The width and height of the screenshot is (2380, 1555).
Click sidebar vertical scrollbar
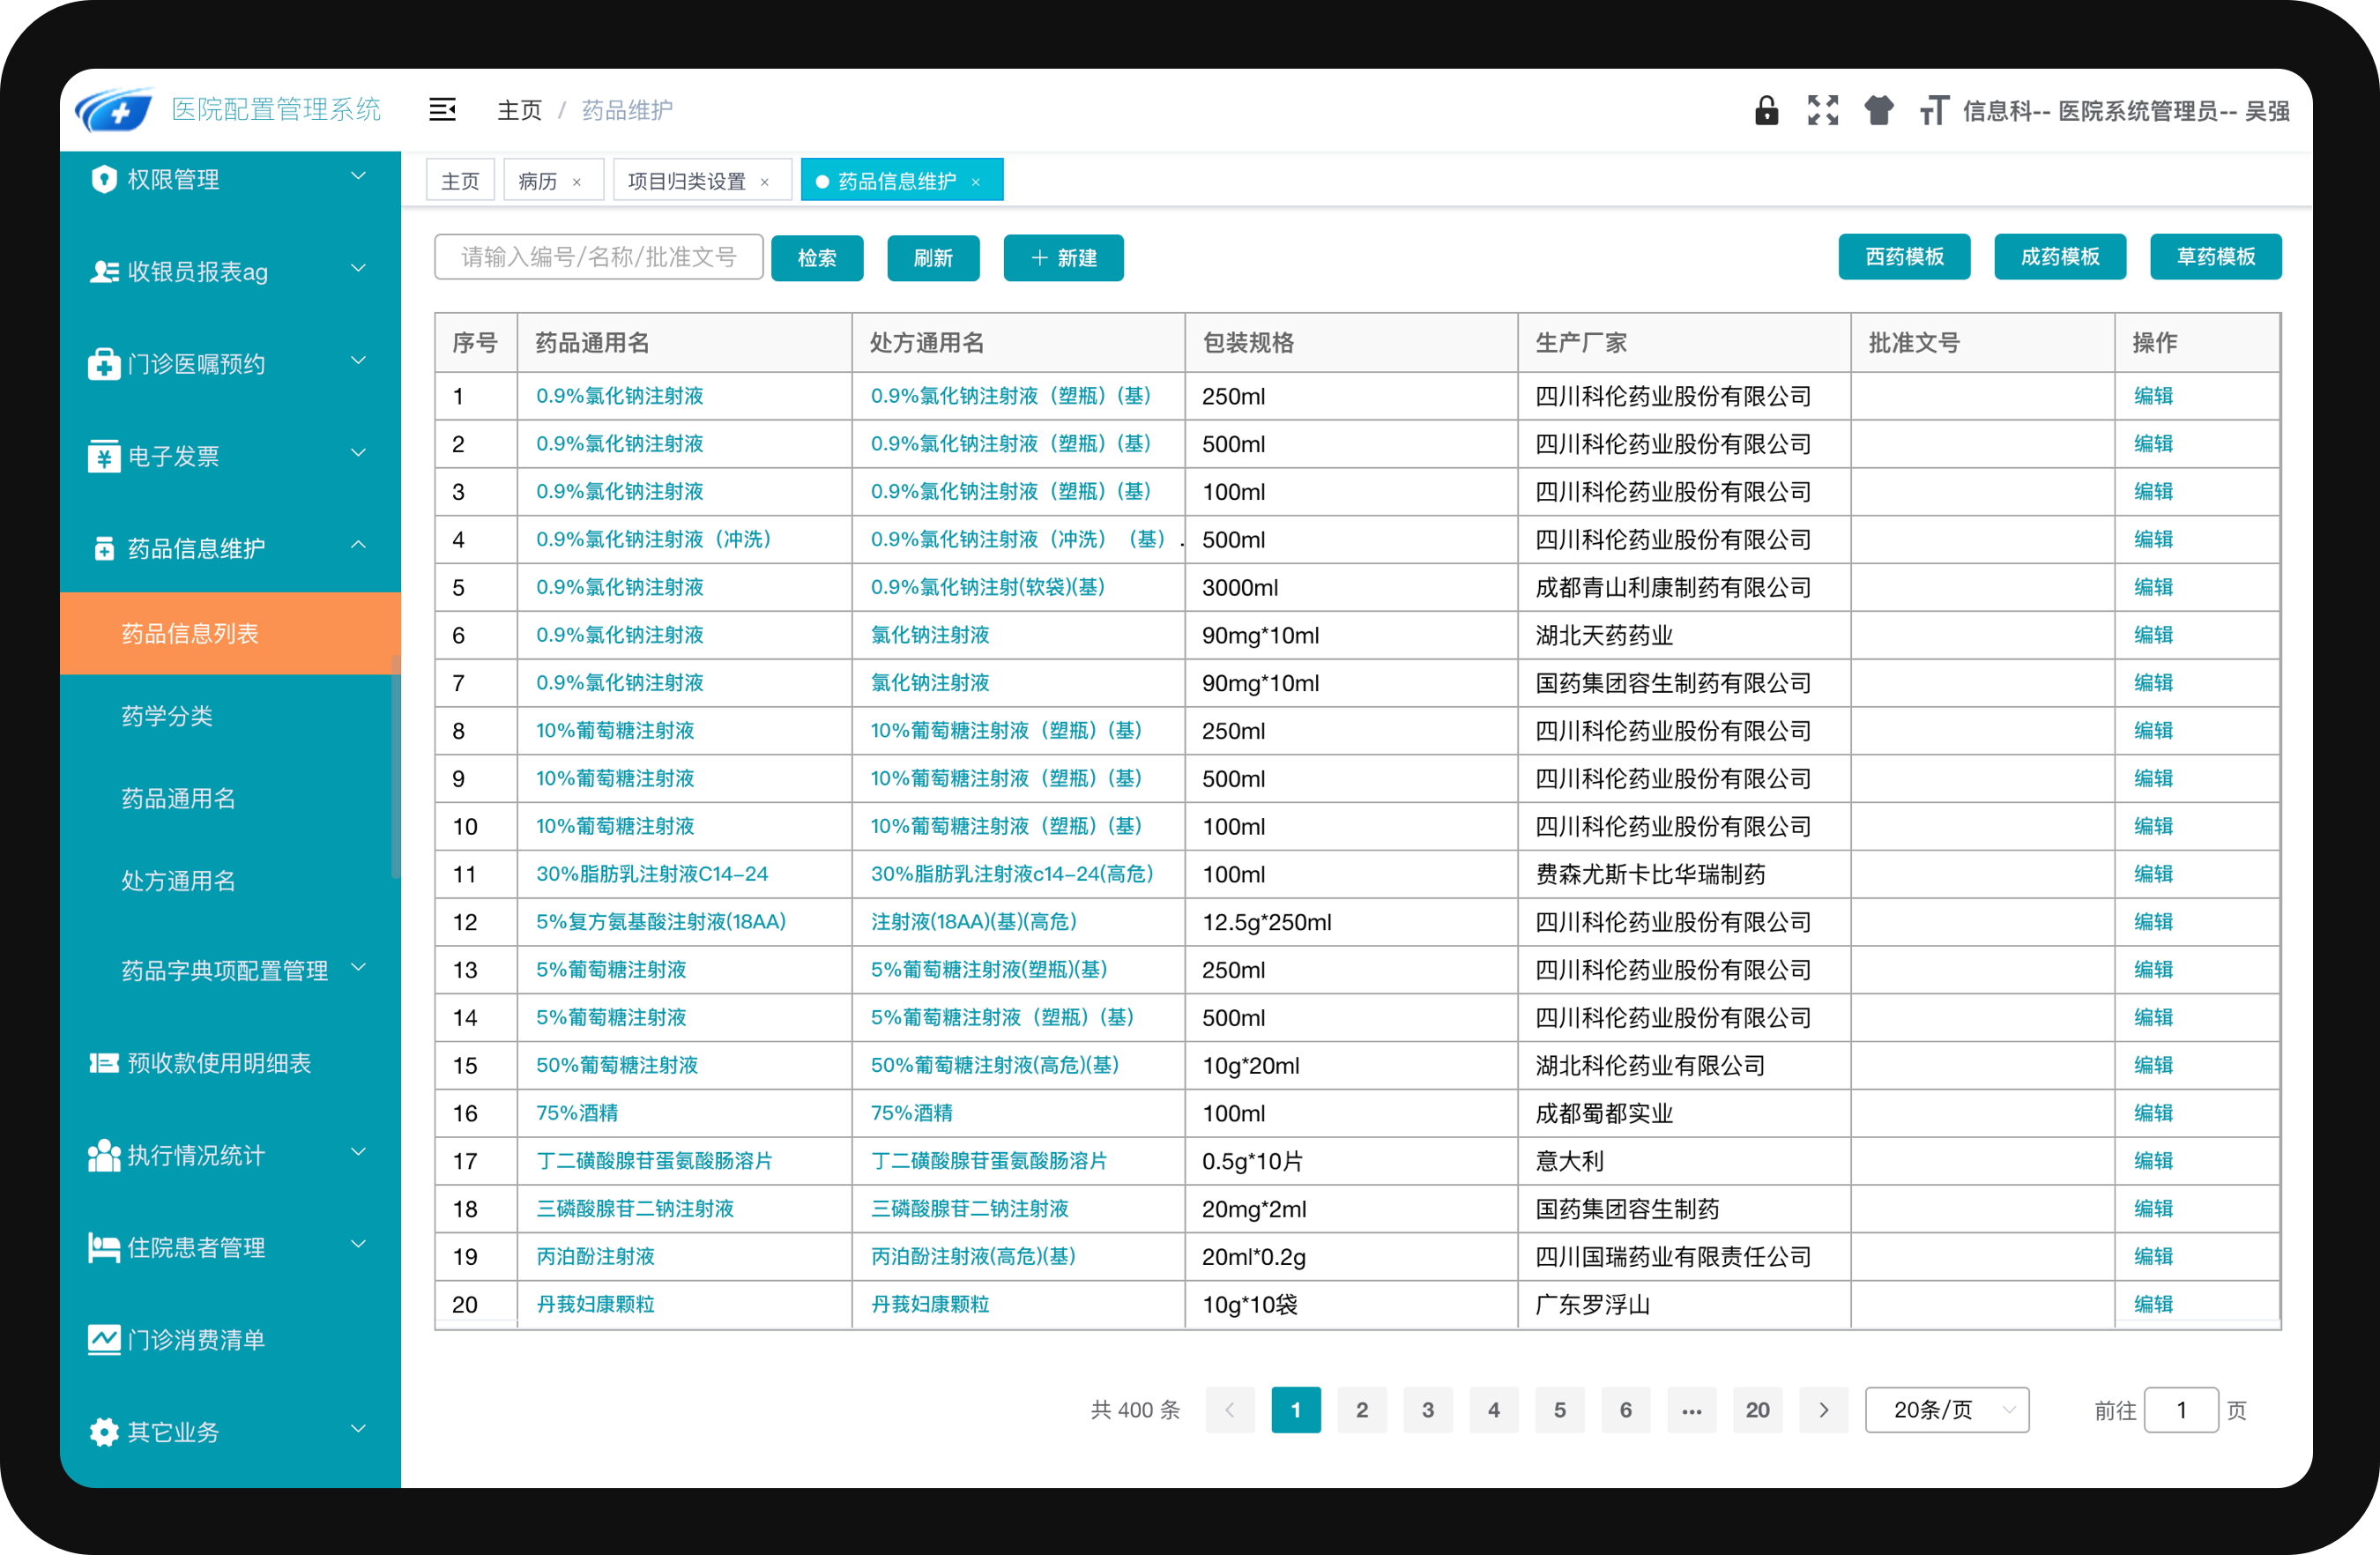point(396,765)
